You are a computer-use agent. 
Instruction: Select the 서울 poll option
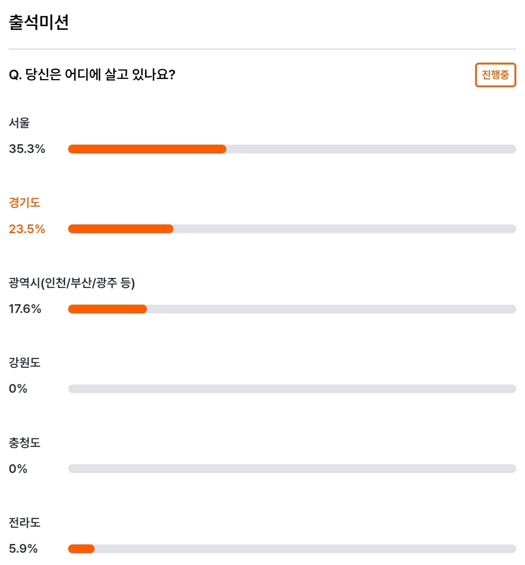point(19,123)
